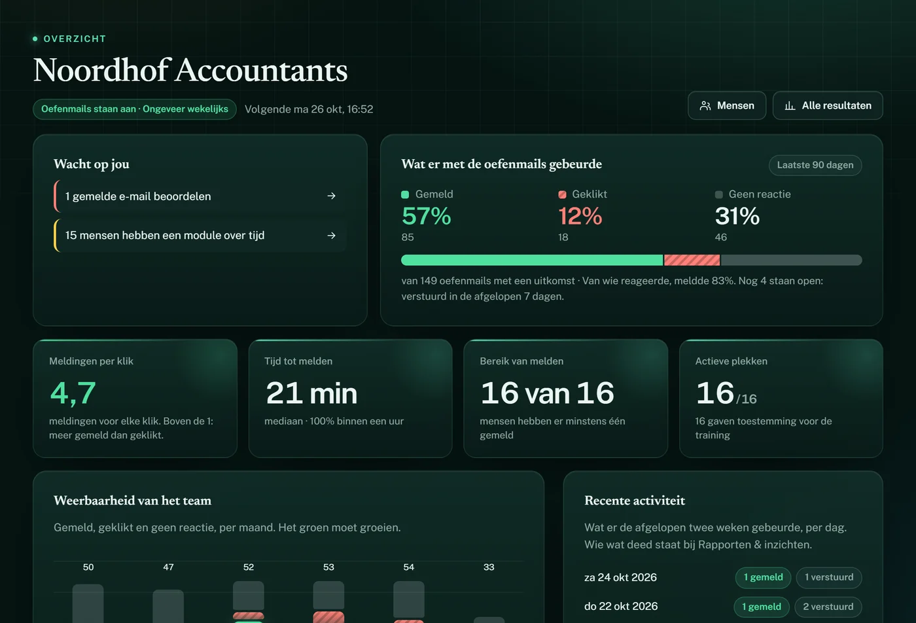Review the 1 gemelde e-mail beoordelen item
This screenshot has width=916, height=623.
tap(200, 196)
